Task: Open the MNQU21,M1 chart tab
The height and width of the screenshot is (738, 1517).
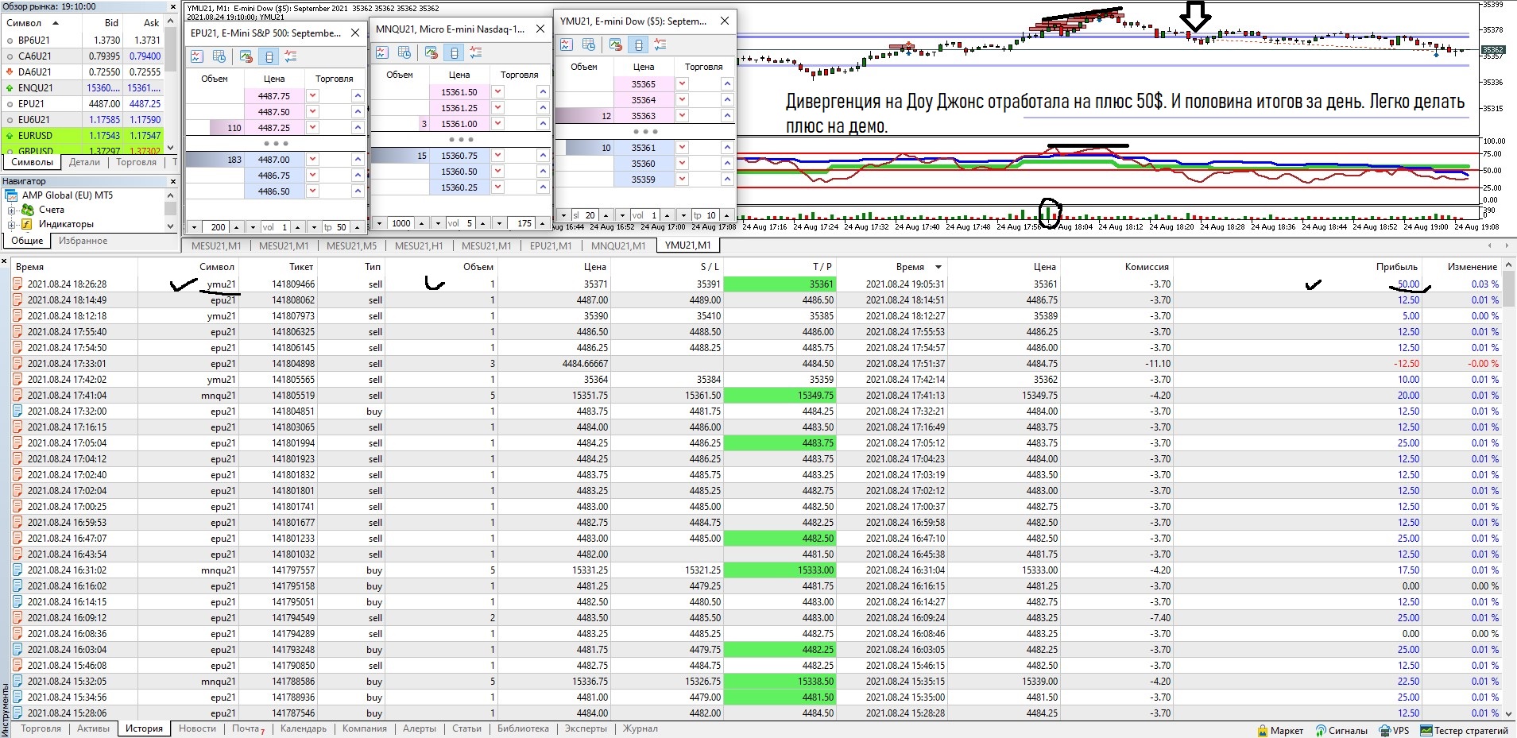Action: point(618,245)
